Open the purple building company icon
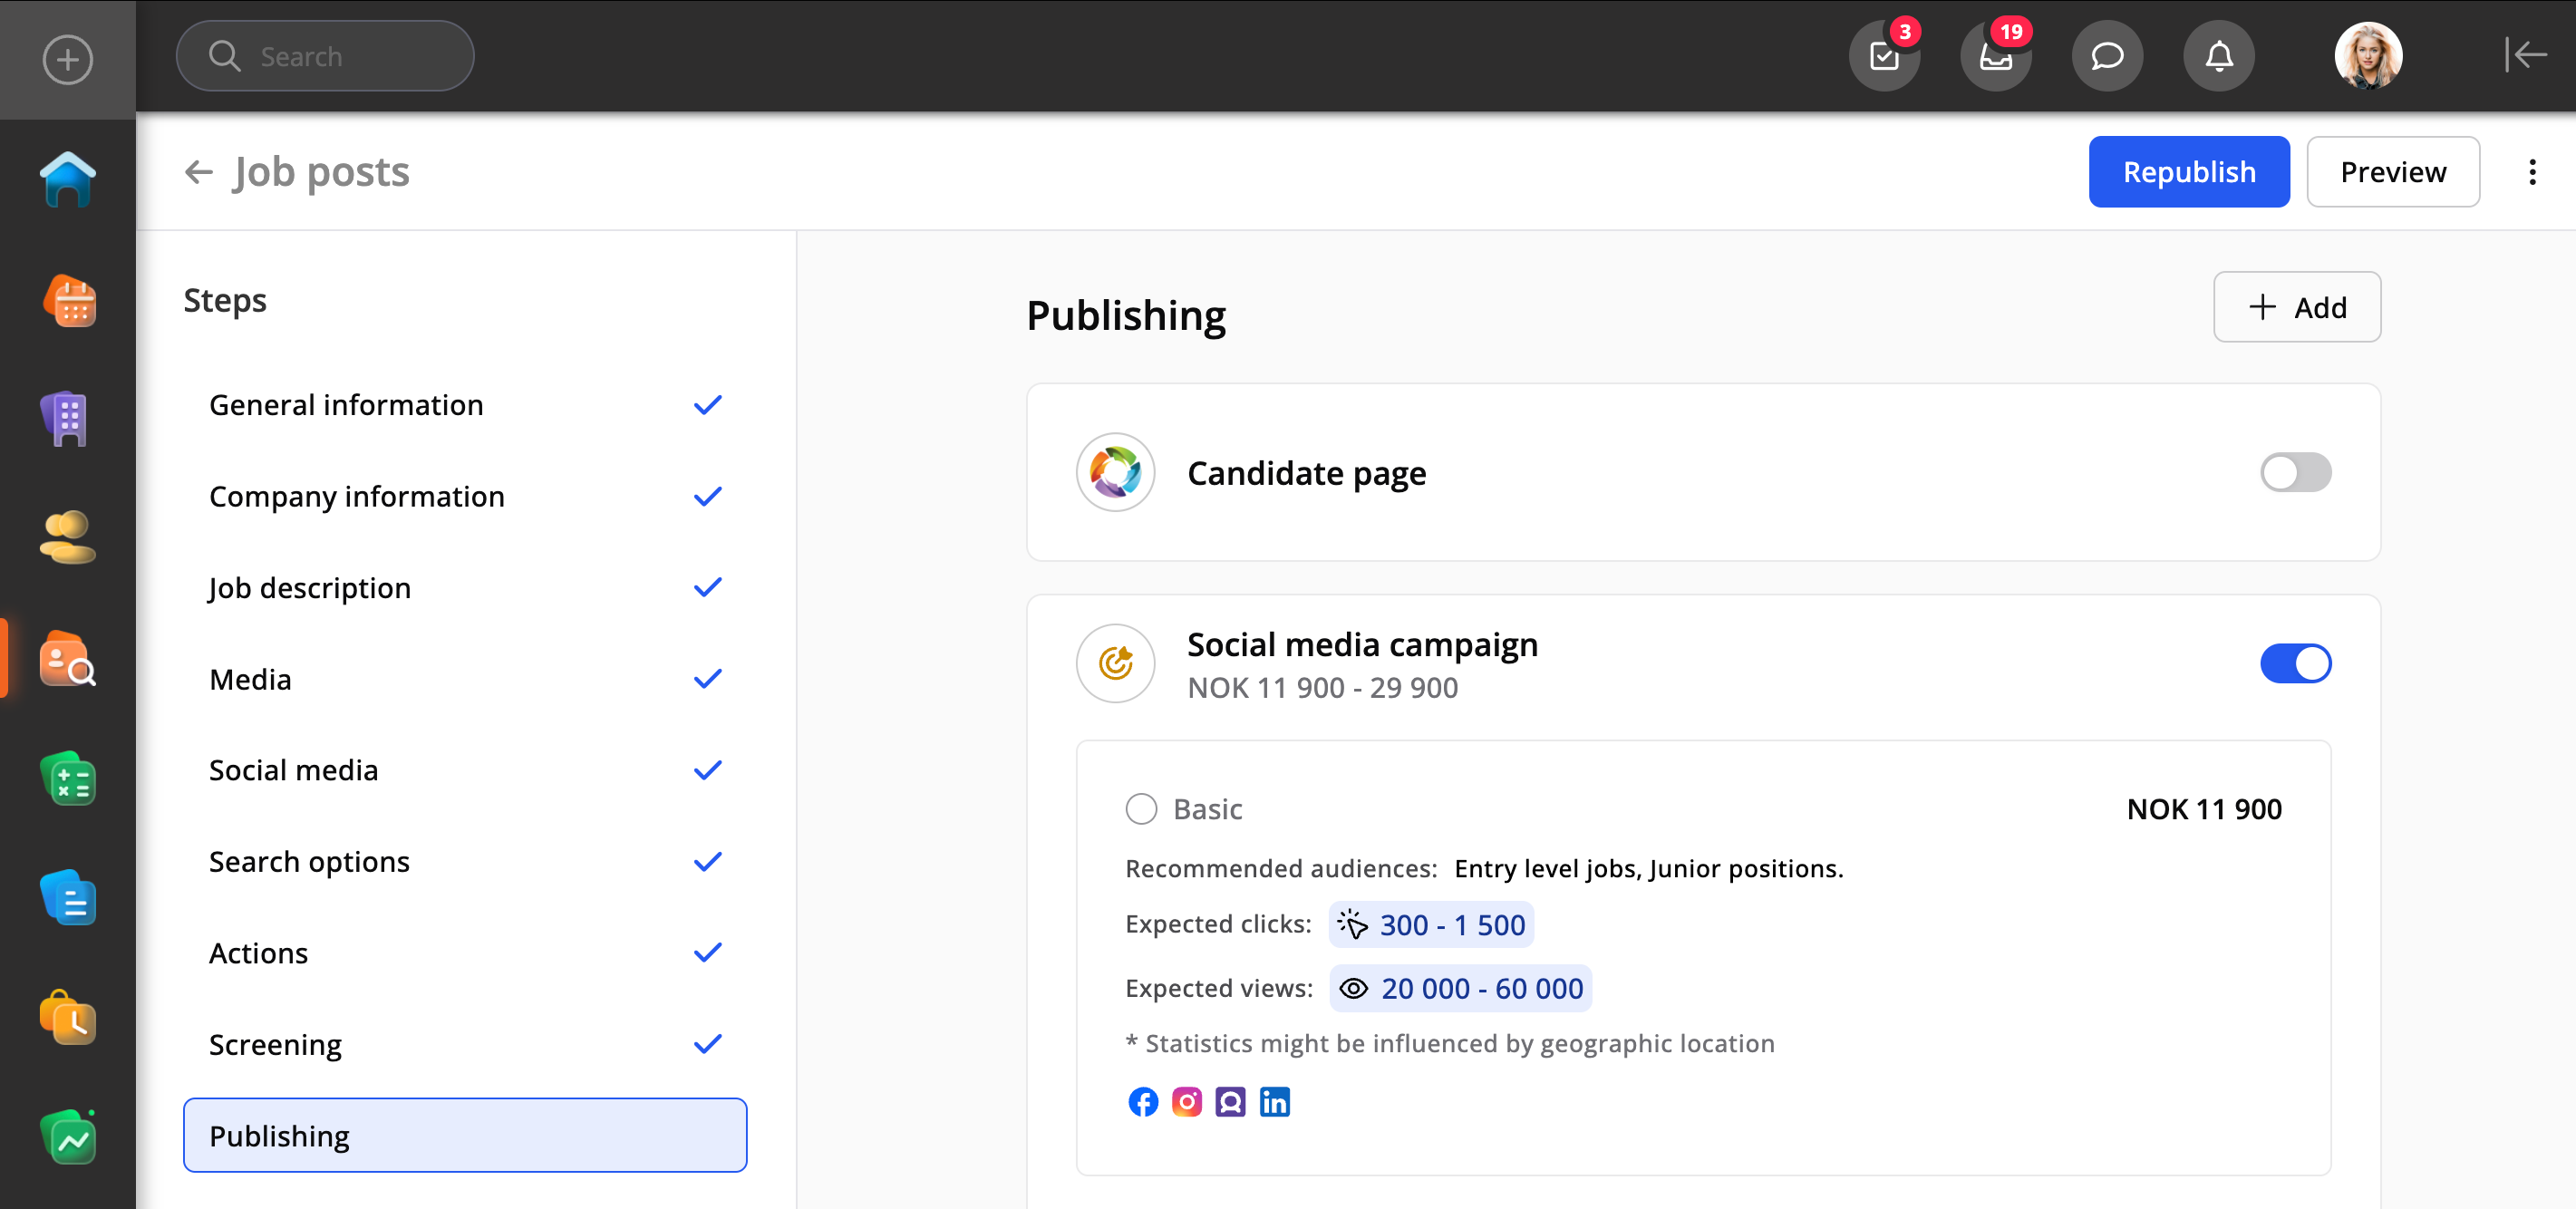Screen dimensions: 2576x1209 [67, 419]
